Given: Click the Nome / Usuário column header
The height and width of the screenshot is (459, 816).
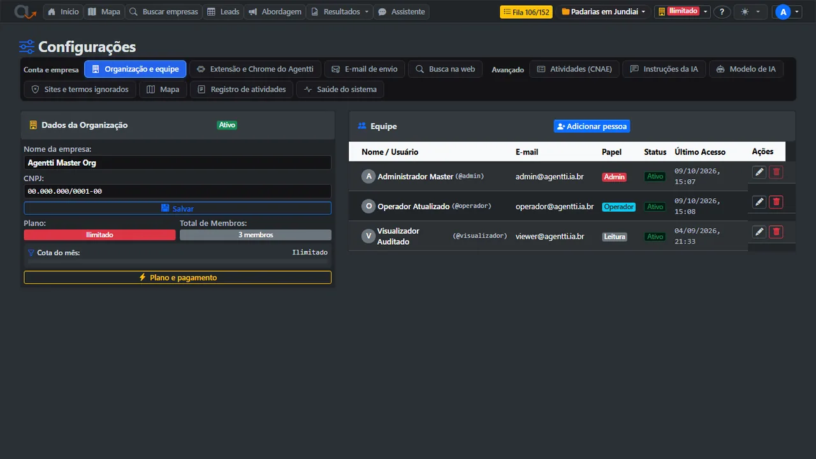Looking at the screenshot, I should pos(390,152).
